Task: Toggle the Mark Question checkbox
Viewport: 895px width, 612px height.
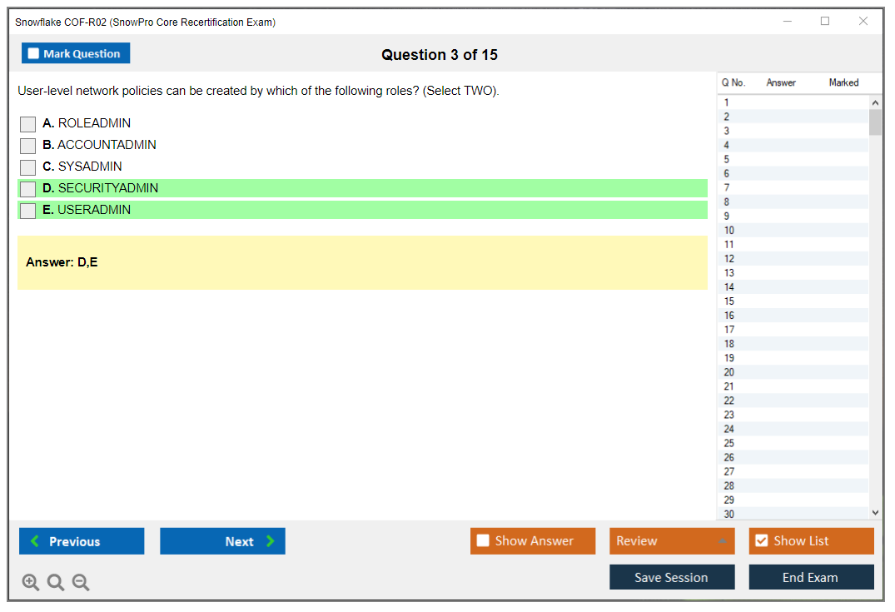Action: (x=34, y=54)
